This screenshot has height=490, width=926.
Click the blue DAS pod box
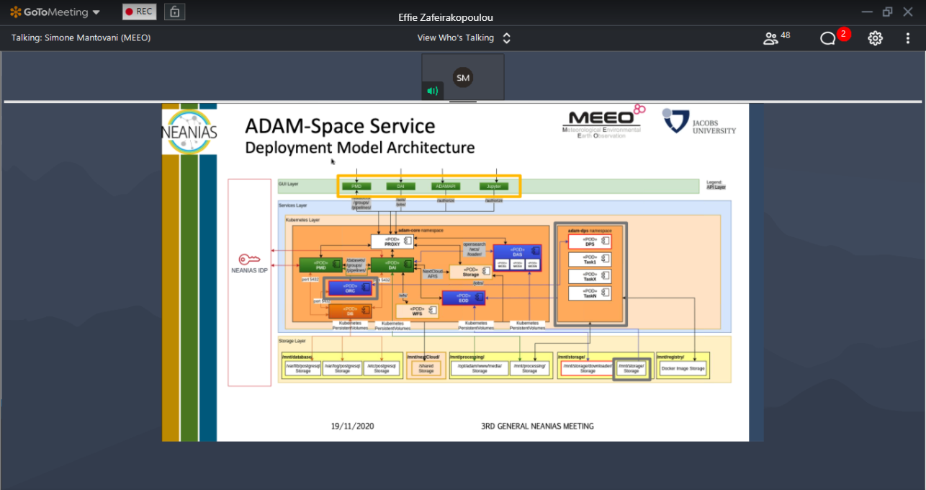[x=517, y=258]
